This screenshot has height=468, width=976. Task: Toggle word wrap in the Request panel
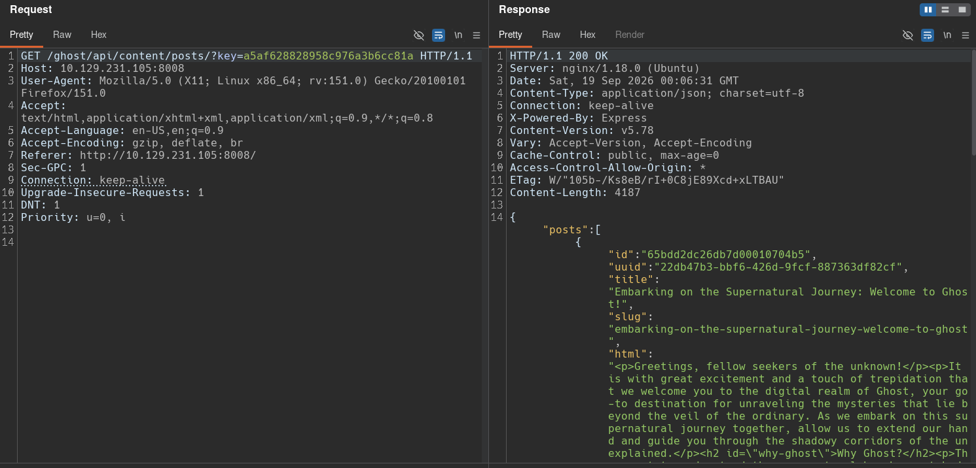(x=439, y=35)
